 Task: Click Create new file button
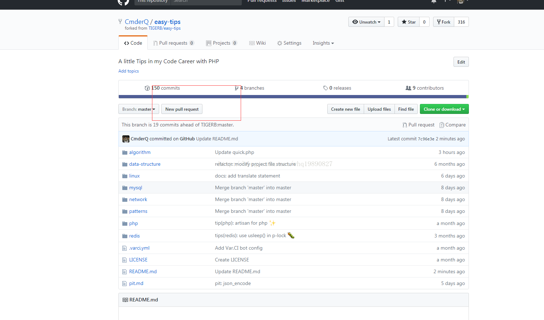tap(345, 109)
